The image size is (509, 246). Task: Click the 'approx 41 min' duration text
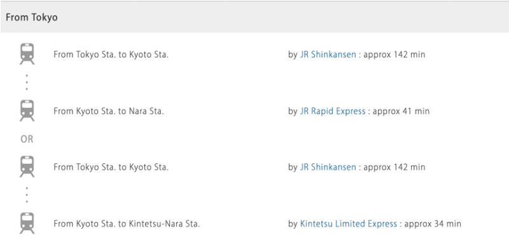point(401,111)
